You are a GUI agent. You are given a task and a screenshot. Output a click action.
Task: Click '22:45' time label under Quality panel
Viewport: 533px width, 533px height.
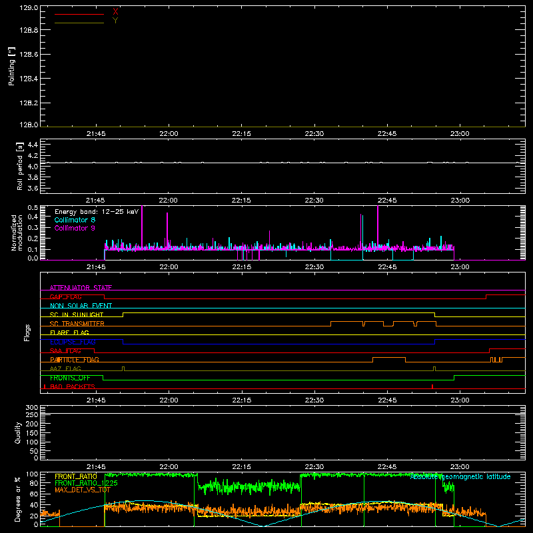(x=387, y=467)
